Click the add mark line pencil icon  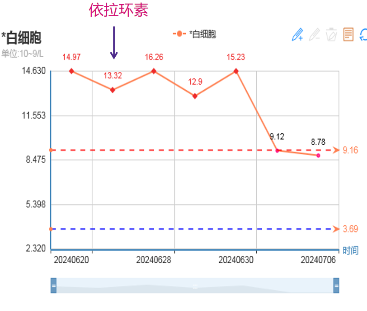coord(297,34)
